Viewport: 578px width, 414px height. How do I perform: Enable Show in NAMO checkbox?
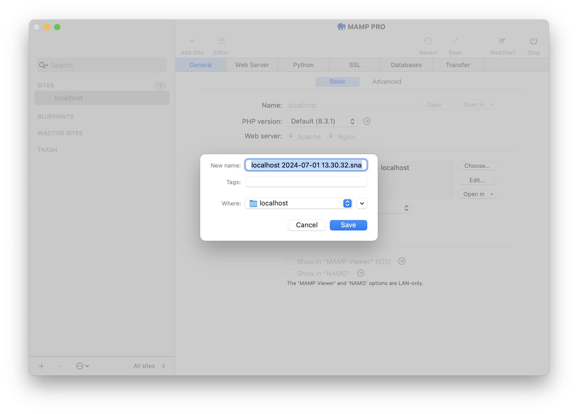pyautogui.click(x=290, y=273)
